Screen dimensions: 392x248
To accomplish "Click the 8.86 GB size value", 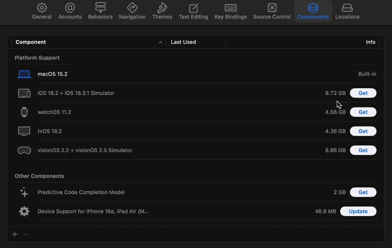I will (335, 150).
